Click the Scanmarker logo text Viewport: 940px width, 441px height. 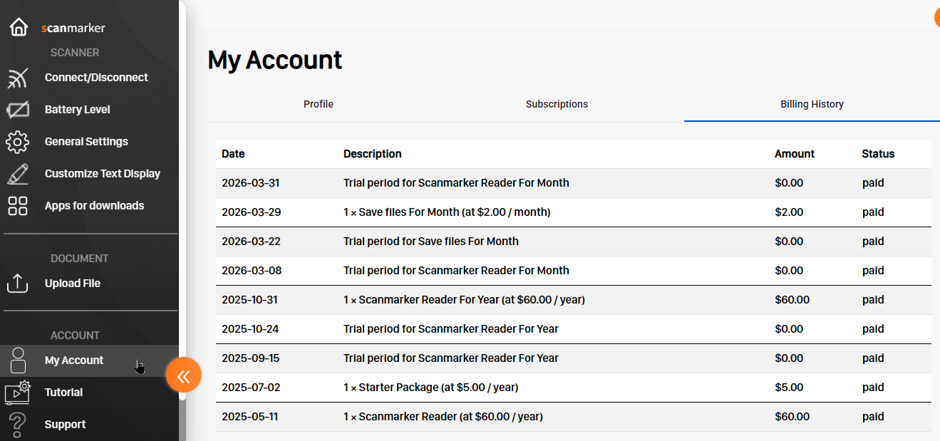coord(73,28)
